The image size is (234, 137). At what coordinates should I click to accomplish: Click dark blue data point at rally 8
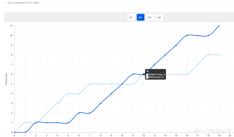(101, 103)
